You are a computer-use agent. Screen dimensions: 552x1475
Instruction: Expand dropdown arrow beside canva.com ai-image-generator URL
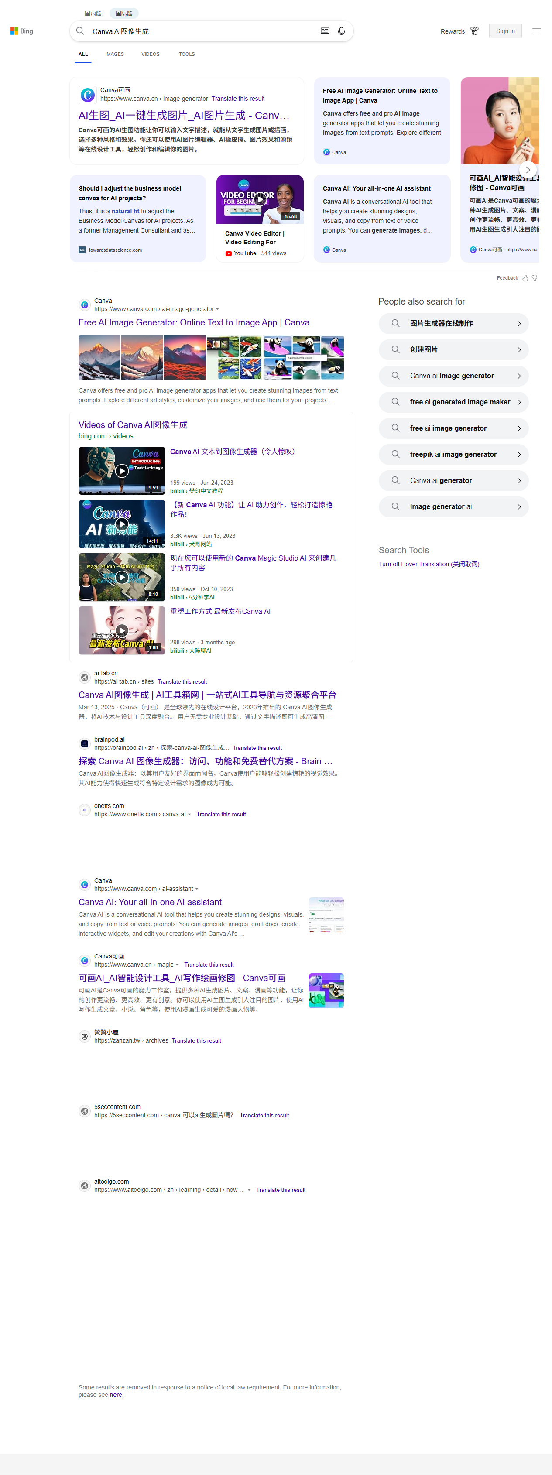click(x=218, y=309)
